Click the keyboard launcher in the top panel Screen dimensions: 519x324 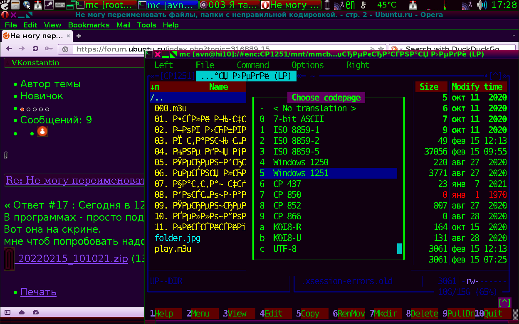59,5
